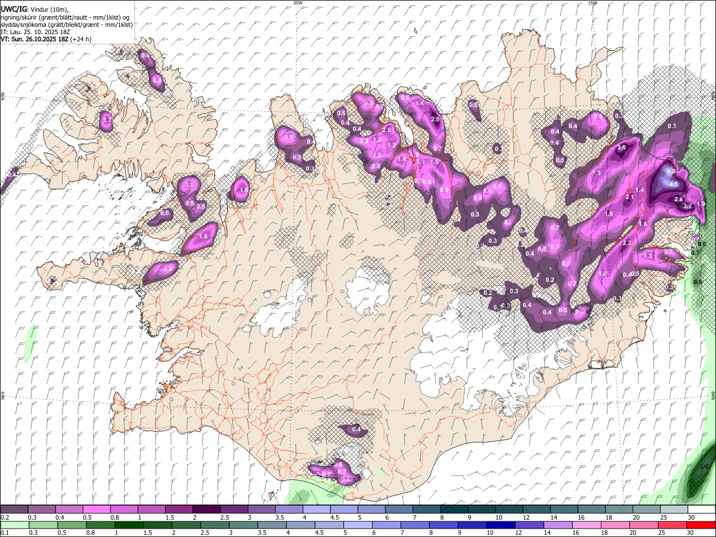This screenshot has width=716, height=537.
Task: Click the 'IT: Lau. 25. 10. 2025 18Z' line
Action: tap(35, 32)
